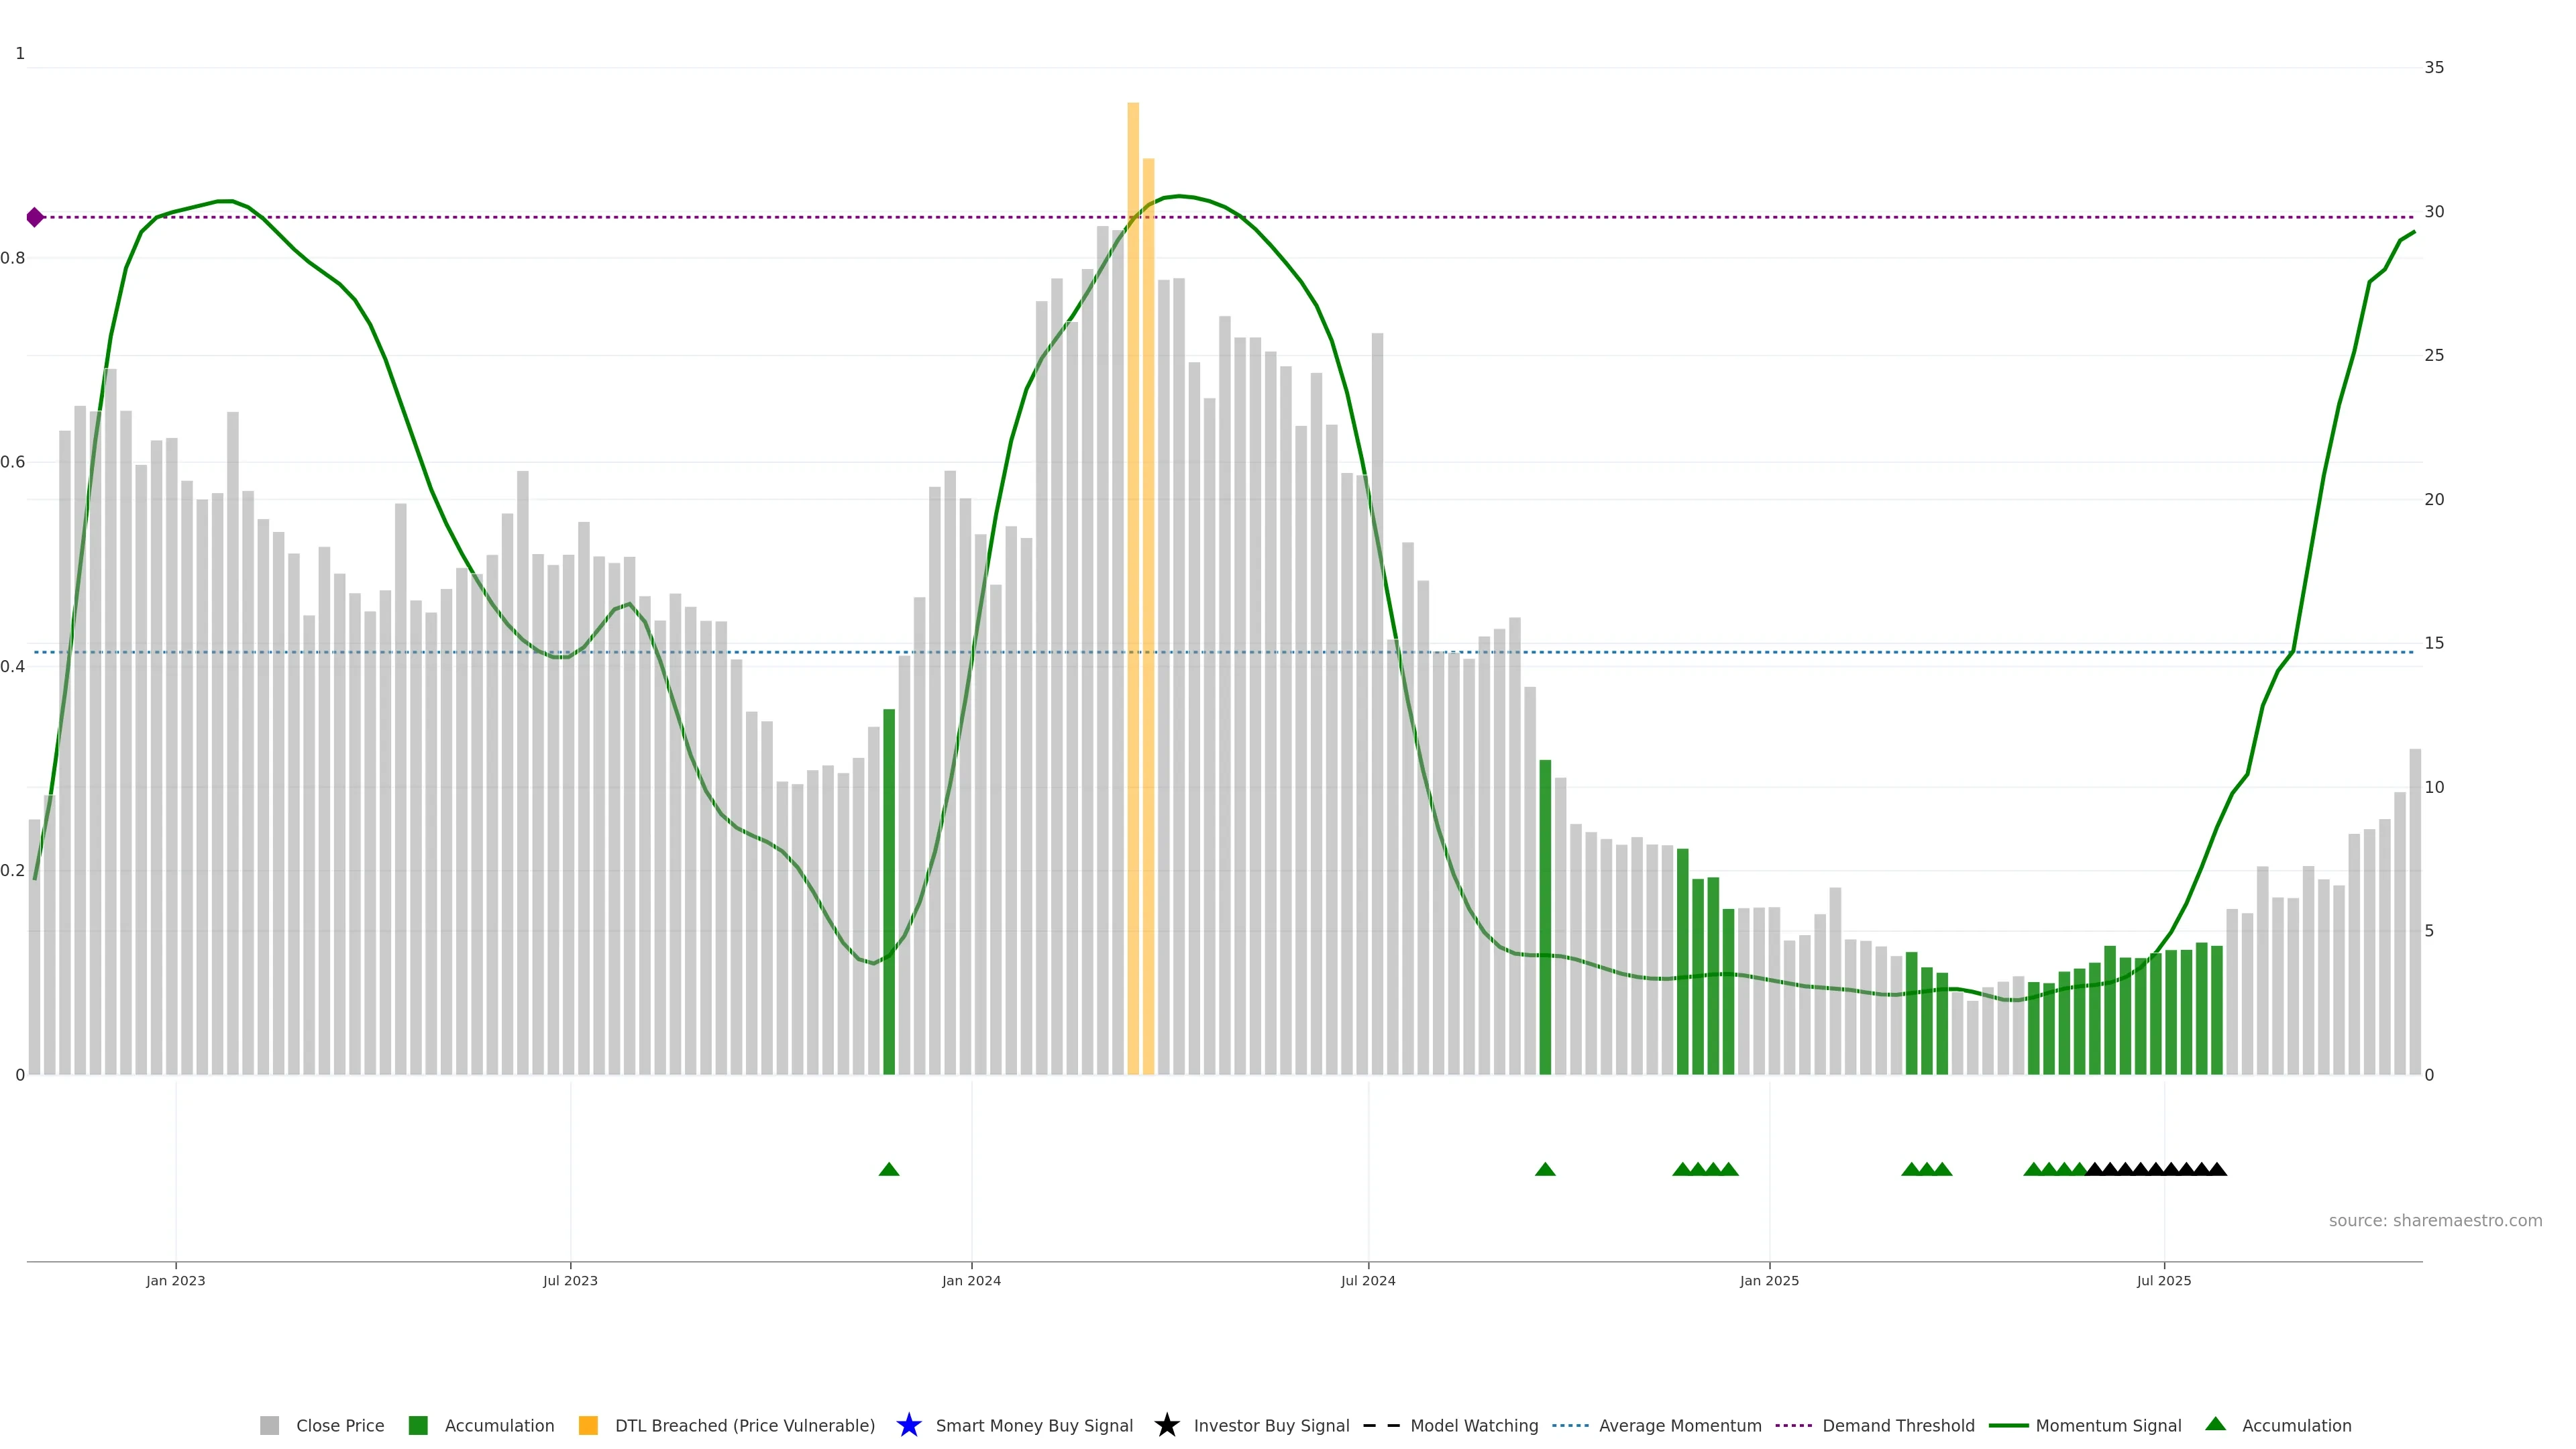
Task: Click the Jan 2025 axis label
Action: (x=1769, y=1280)
